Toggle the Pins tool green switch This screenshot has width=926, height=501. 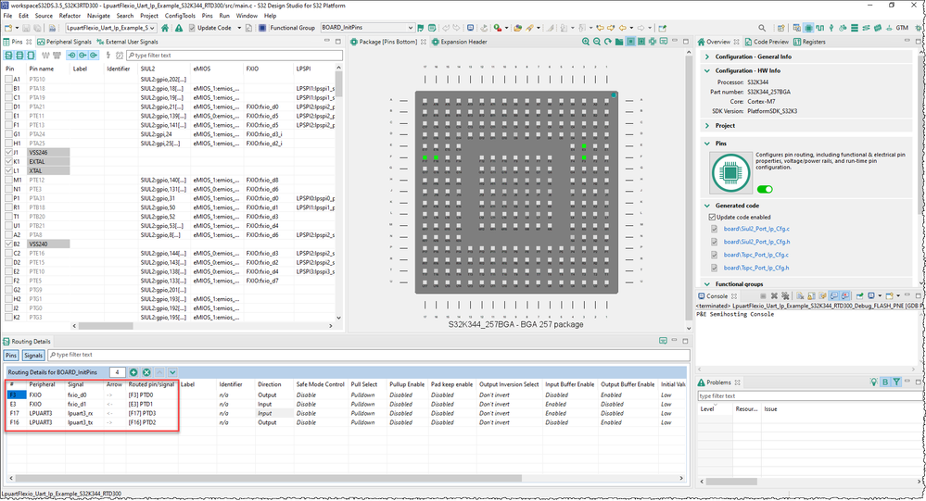[765, 189]
